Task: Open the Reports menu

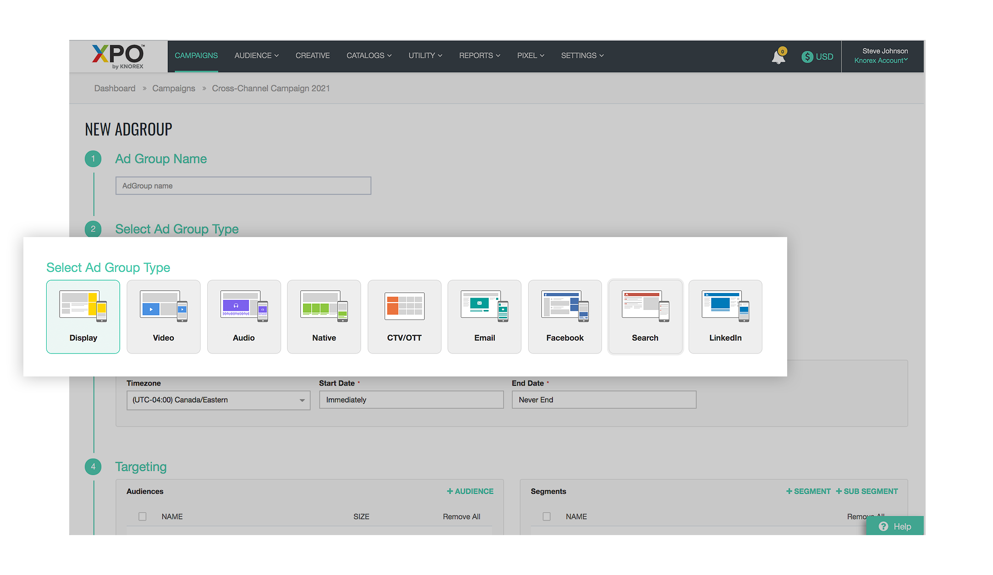Action: click(479, 55)
